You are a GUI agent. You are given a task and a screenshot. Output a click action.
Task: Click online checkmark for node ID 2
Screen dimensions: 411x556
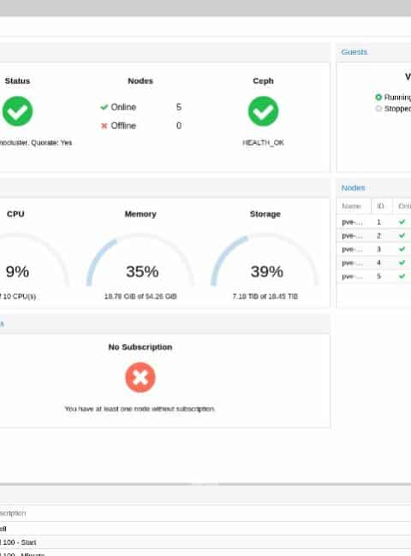(x=402, y=235)
